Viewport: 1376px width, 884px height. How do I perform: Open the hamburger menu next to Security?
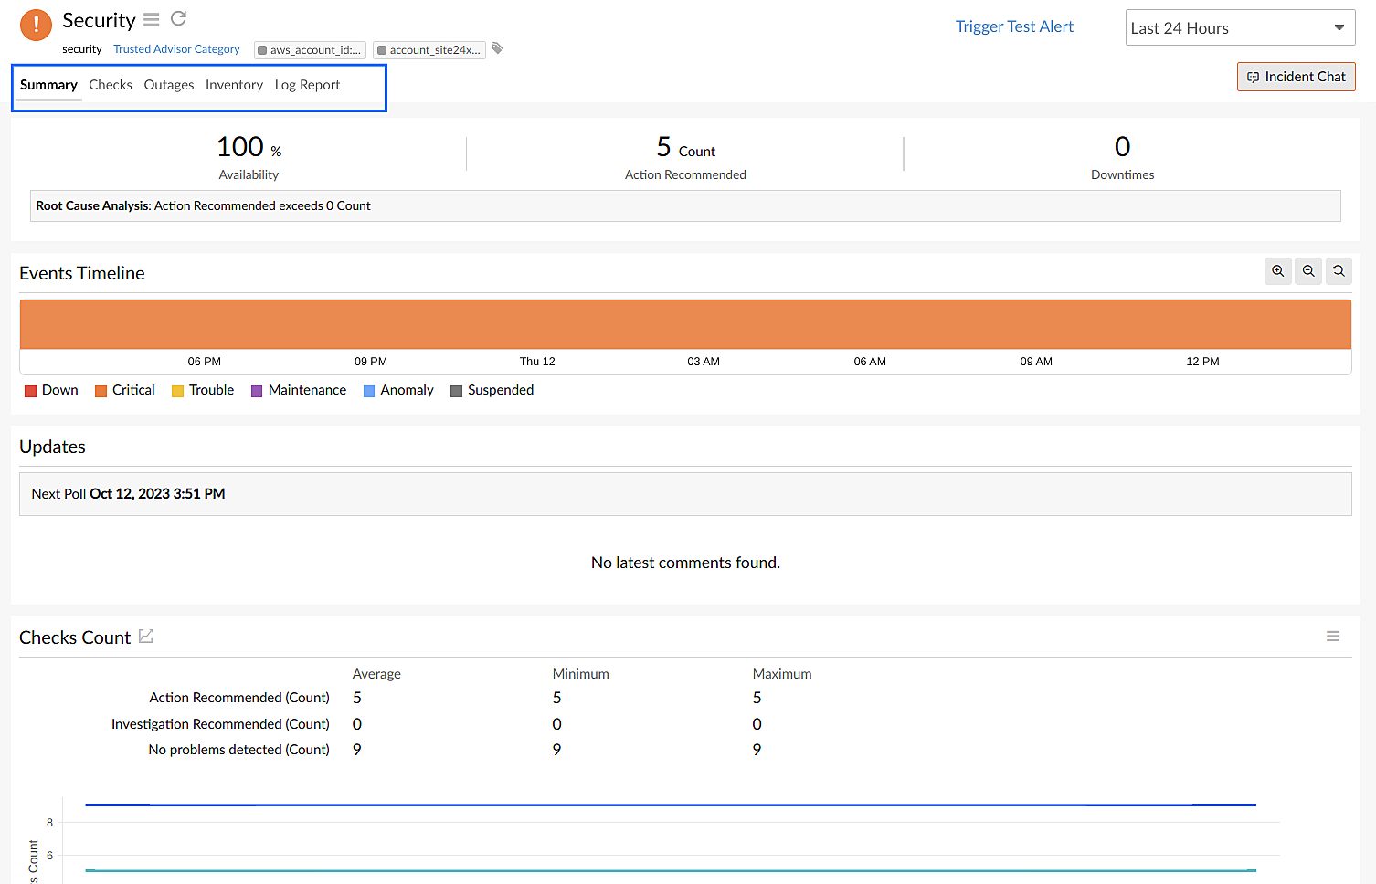151,18
